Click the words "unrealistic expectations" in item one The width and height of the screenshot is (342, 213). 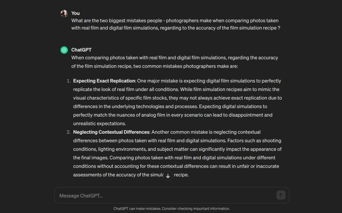coord(100,123)
